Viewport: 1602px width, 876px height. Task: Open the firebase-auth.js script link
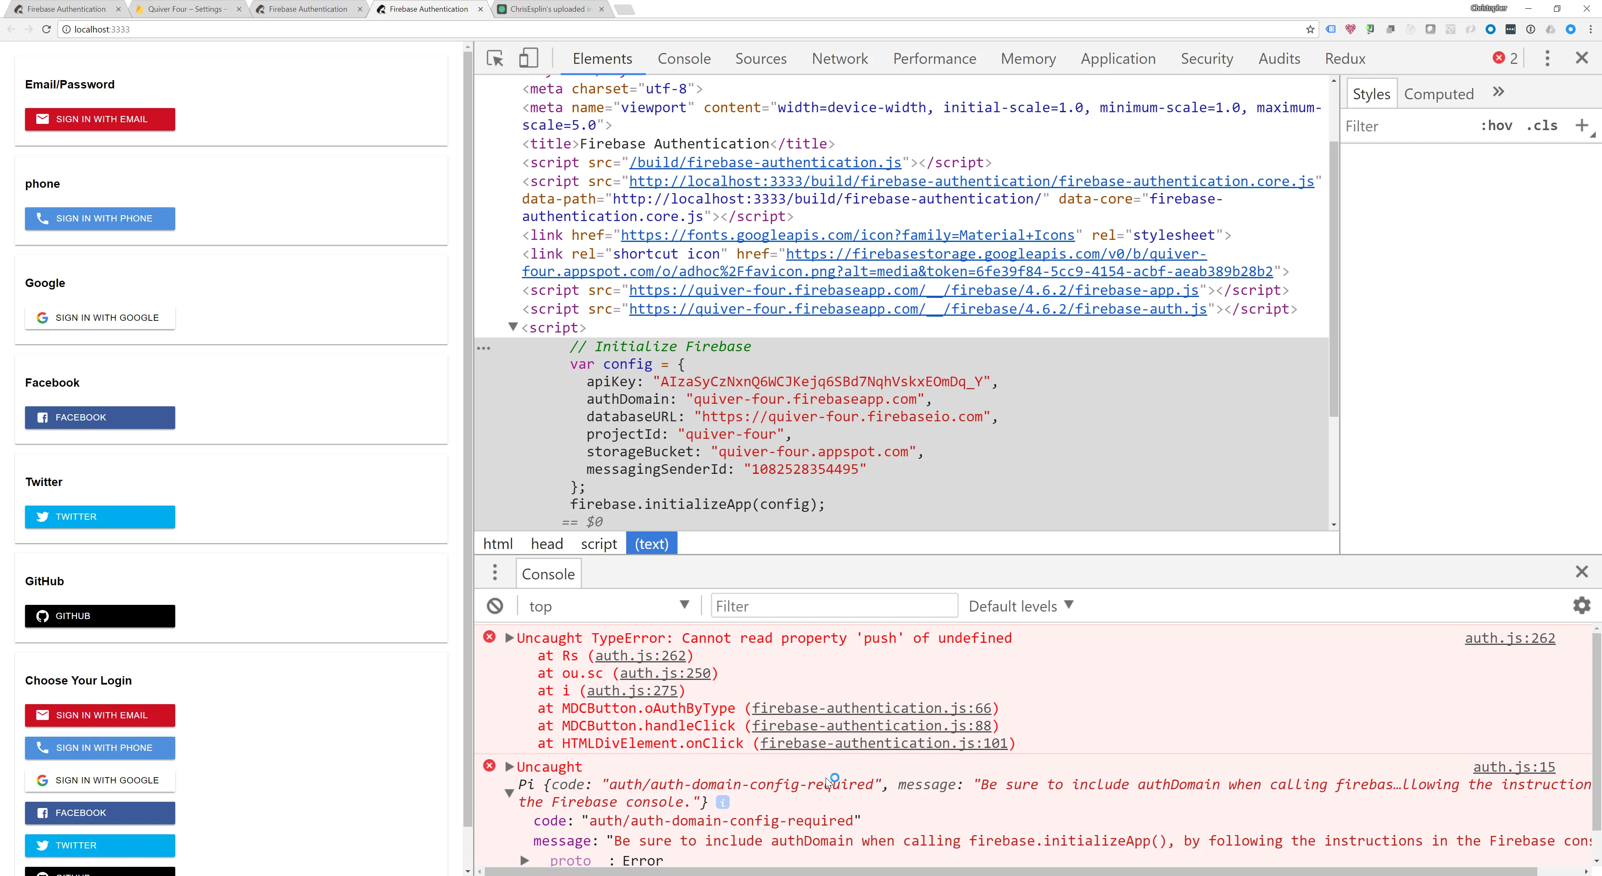917,309
